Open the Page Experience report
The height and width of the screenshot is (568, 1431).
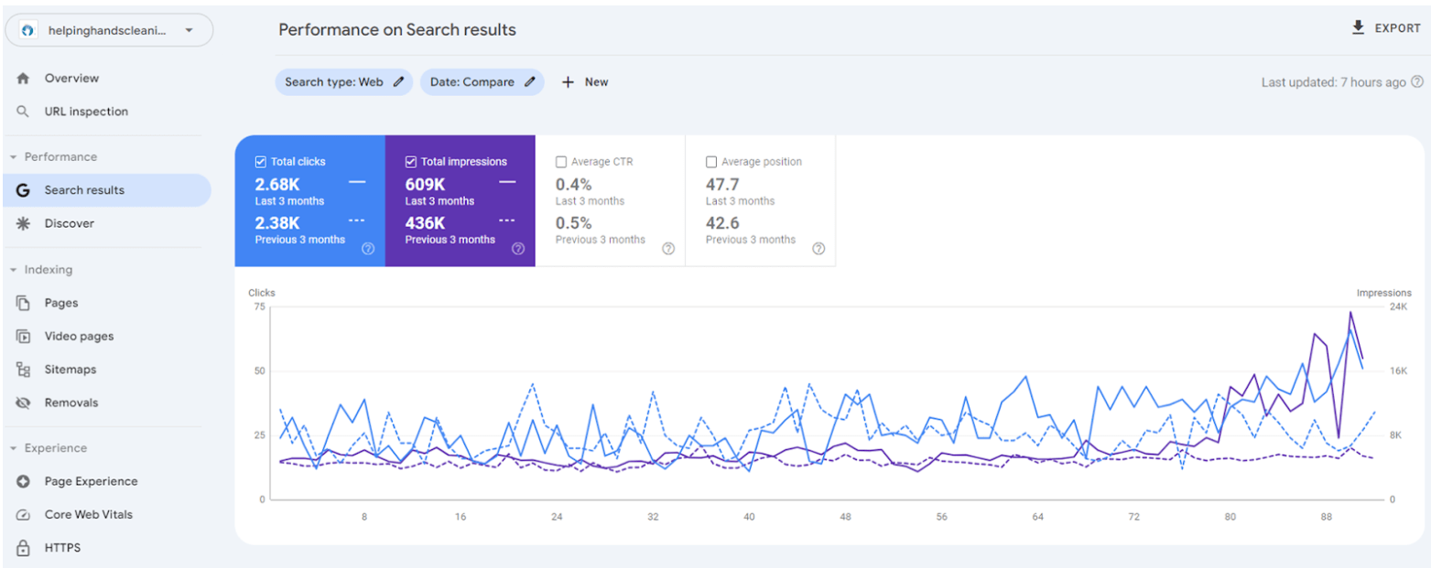coord(91,481)
